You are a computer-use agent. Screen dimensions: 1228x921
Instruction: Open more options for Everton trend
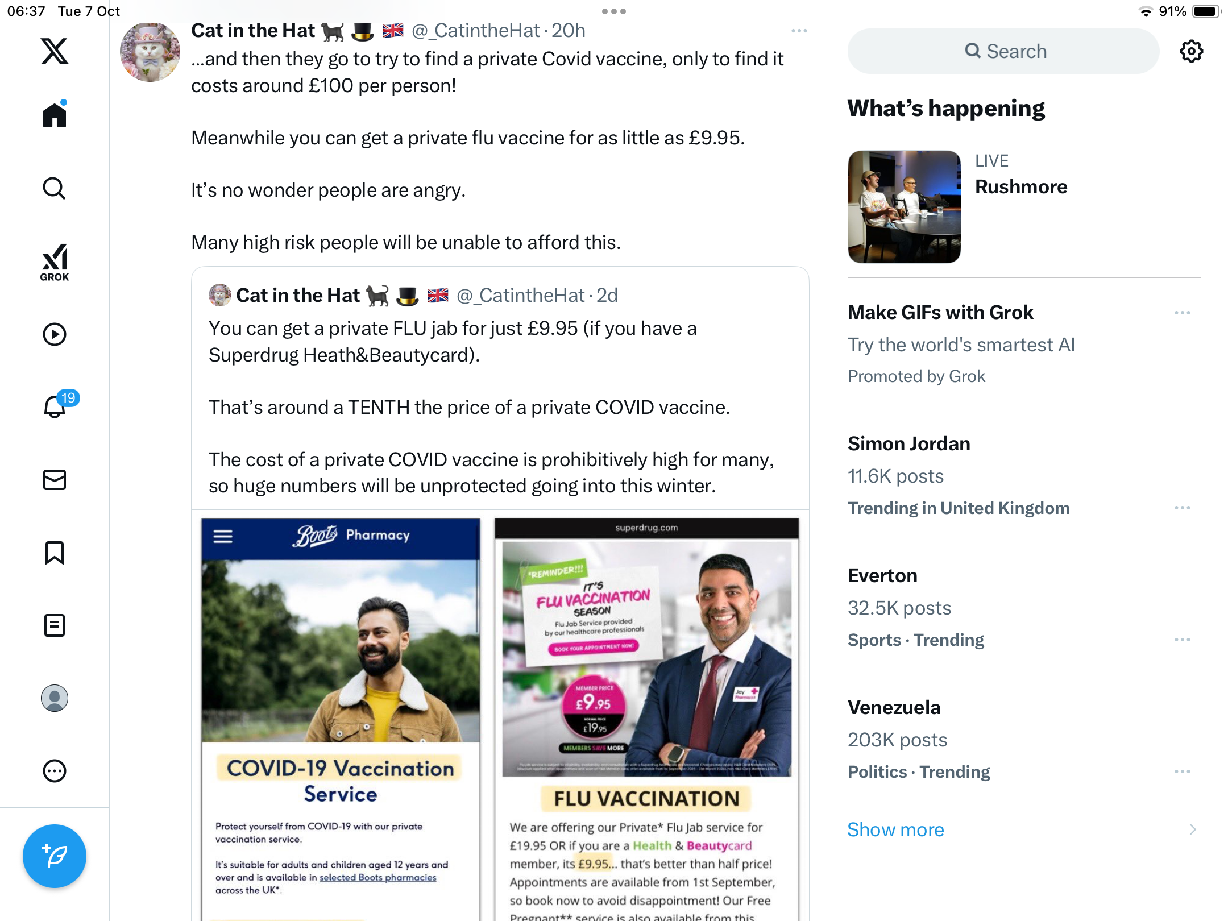click(x=1183, y=640)
